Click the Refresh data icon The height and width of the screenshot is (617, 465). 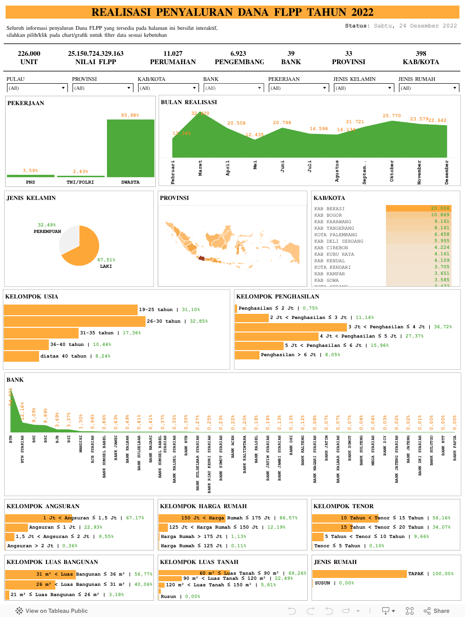click(x=346, y=611)
